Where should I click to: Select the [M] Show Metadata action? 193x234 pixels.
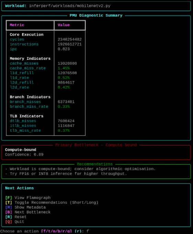click(25, 207)
